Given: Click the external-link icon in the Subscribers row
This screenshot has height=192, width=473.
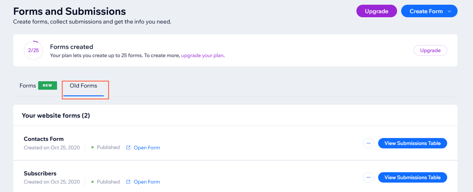Looking at the screenshot, I should pyautogui.click(x=128, y=182).
